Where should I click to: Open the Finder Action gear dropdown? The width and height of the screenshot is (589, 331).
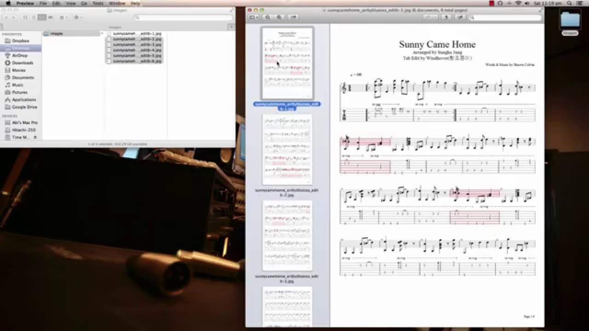tap(78, 17)
